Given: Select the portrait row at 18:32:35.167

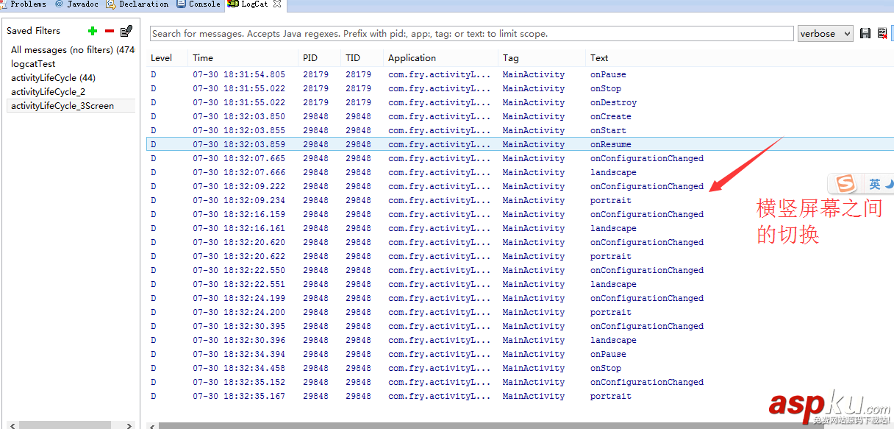Looking at the screenshot, I should pyautogui.click(x=521, y=396).
